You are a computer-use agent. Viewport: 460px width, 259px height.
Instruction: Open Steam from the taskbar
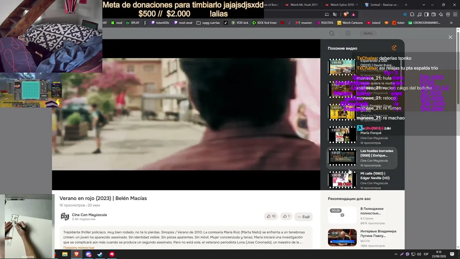(x=100, y=254)
